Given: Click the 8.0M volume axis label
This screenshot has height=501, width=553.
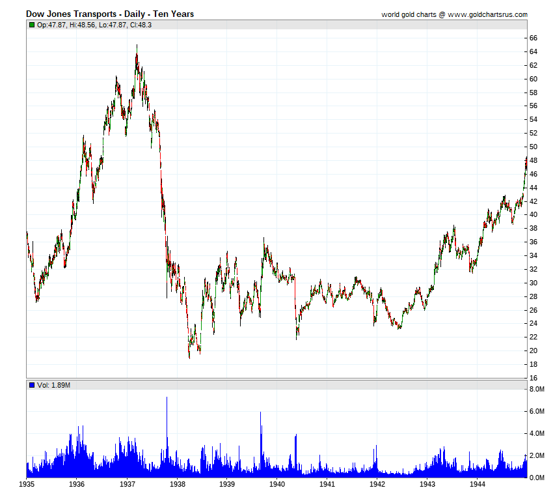Looking at the screenshot, I should [537, 390].
